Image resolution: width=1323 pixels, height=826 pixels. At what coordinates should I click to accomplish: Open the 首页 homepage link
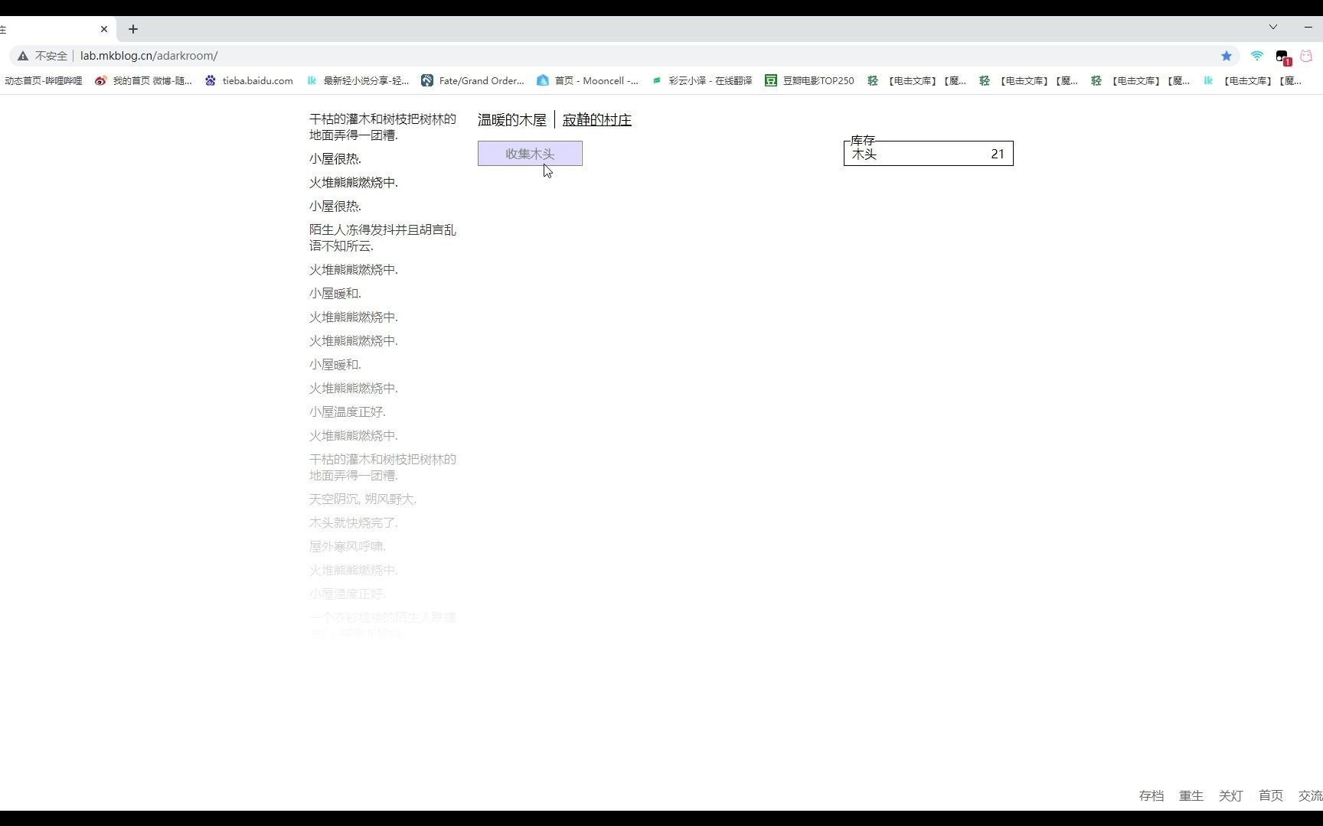pos(1270,795)
